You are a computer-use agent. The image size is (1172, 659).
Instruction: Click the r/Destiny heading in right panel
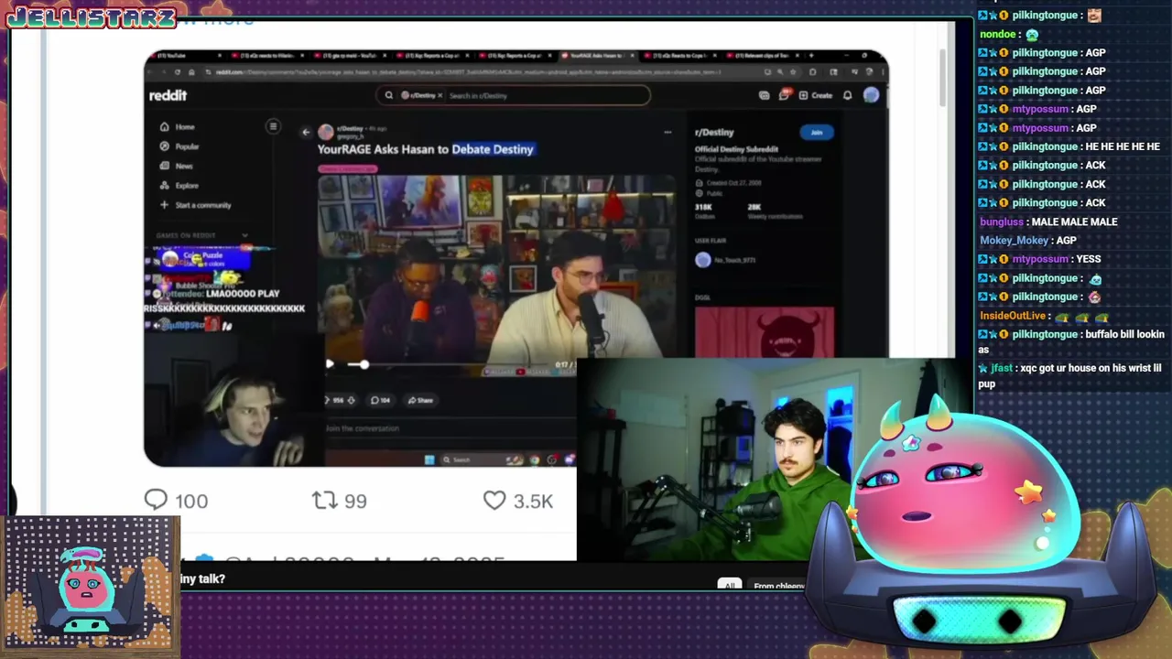click(x=714, y=132)
